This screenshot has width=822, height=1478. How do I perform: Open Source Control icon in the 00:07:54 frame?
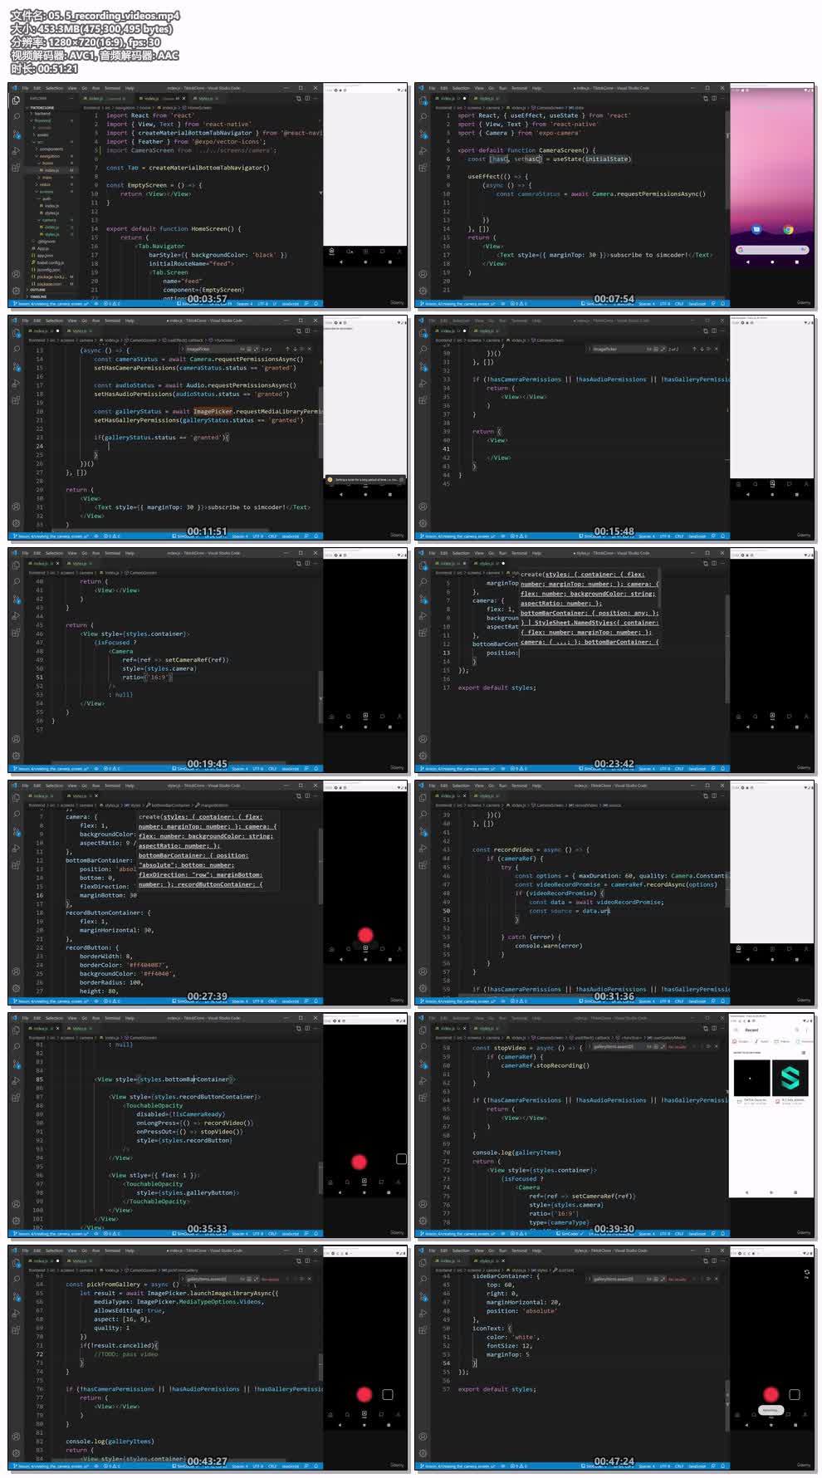click(423, 134)
